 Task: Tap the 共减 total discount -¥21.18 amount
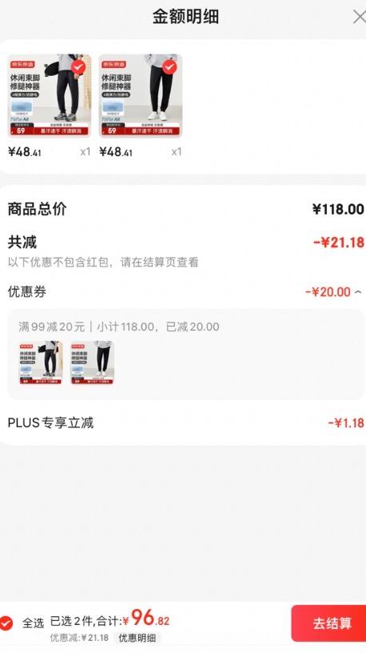[339, 242]
